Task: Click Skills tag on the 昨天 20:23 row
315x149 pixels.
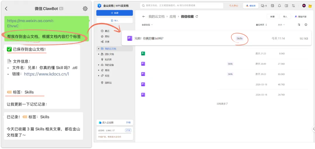Action: click(230, 74)
